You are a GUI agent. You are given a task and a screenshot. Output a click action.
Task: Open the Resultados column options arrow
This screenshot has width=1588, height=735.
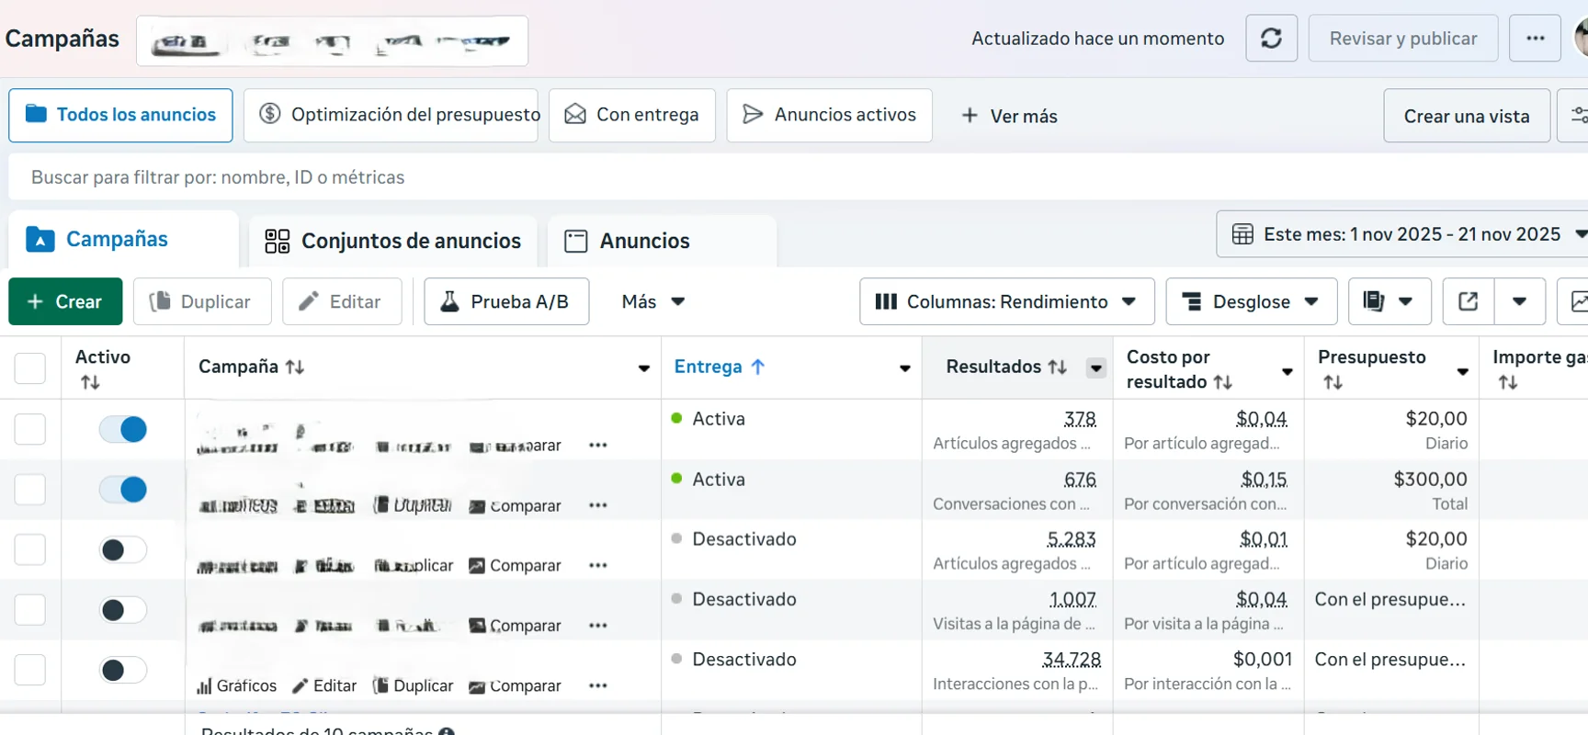(x=1096, y=367)
